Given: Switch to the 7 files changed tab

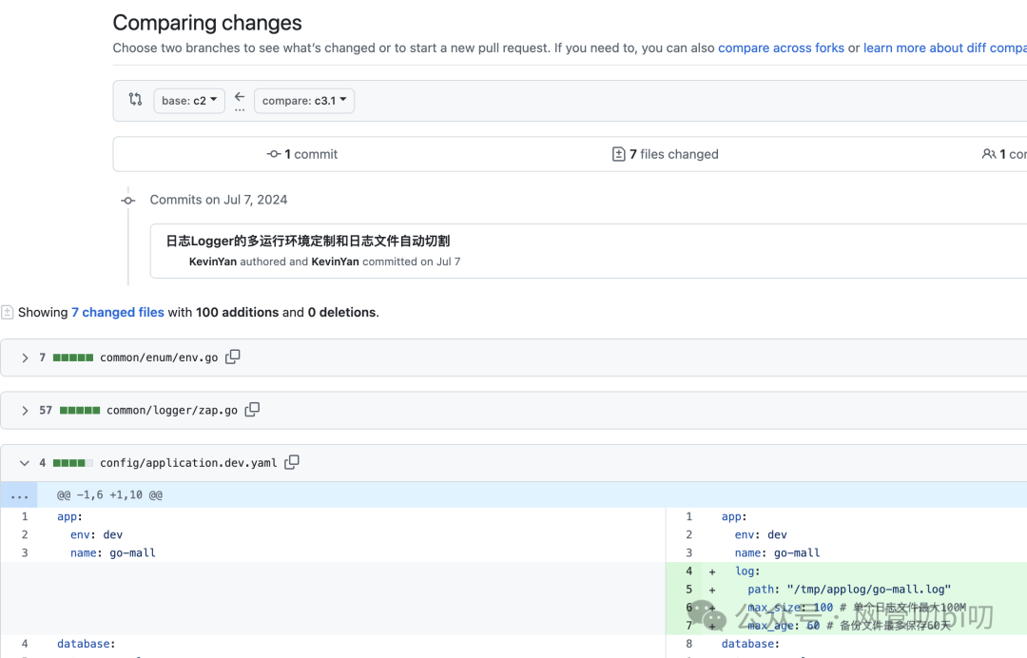Looking at the screenshot, I should click(x=666, y=154).
